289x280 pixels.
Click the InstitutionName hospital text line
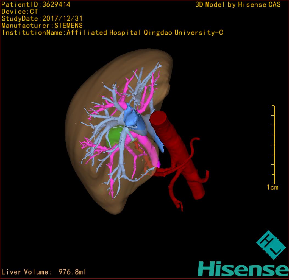(112, 33)
